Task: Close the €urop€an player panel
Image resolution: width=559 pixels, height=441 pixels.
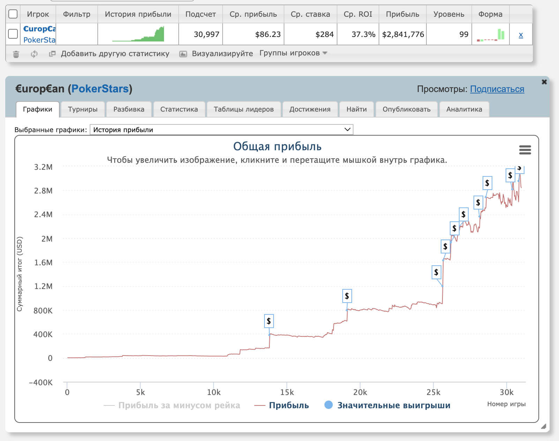Action: click(544, 82)
